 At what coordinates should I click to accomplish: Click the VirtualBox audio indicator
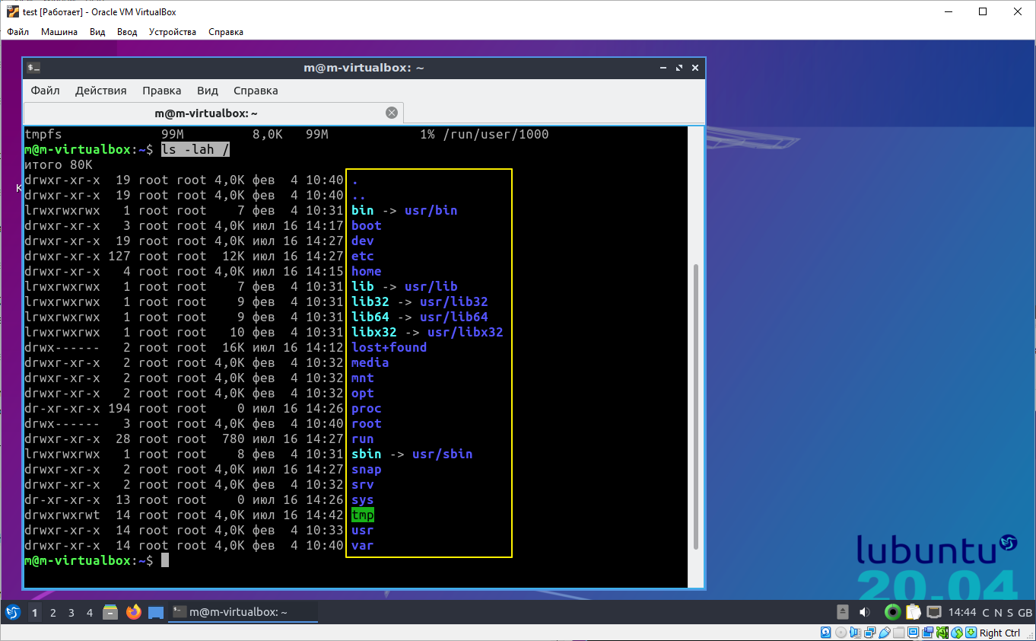tap(855, 633)
